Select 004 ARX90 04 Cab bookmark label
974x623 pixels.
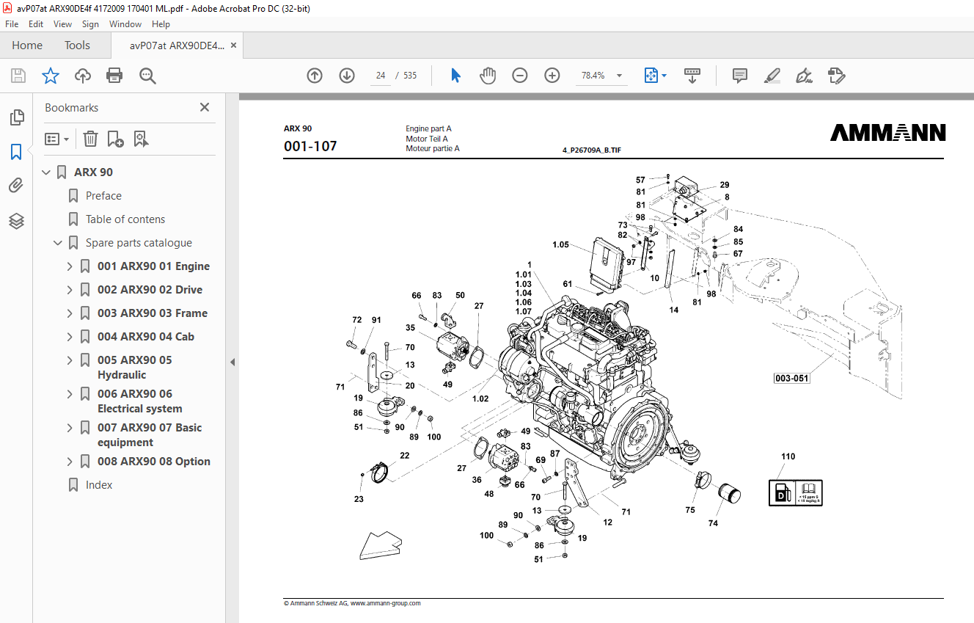point(146,337)
